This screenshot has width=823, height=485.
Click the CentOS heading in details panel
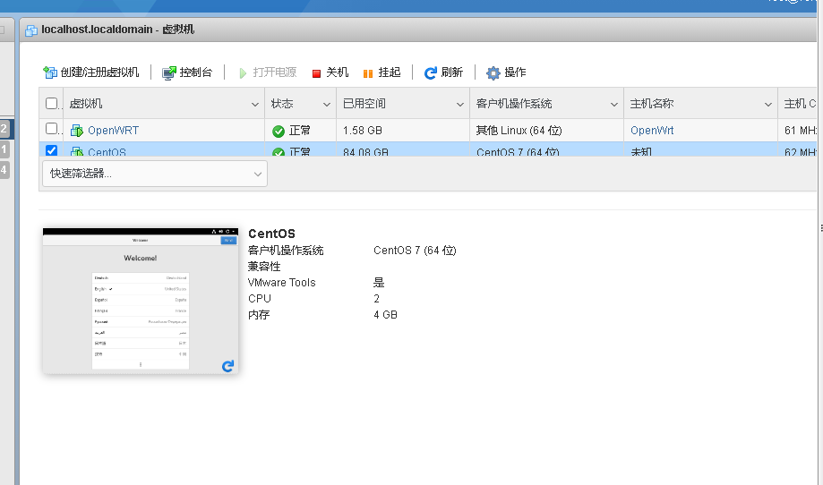point(272,234)
